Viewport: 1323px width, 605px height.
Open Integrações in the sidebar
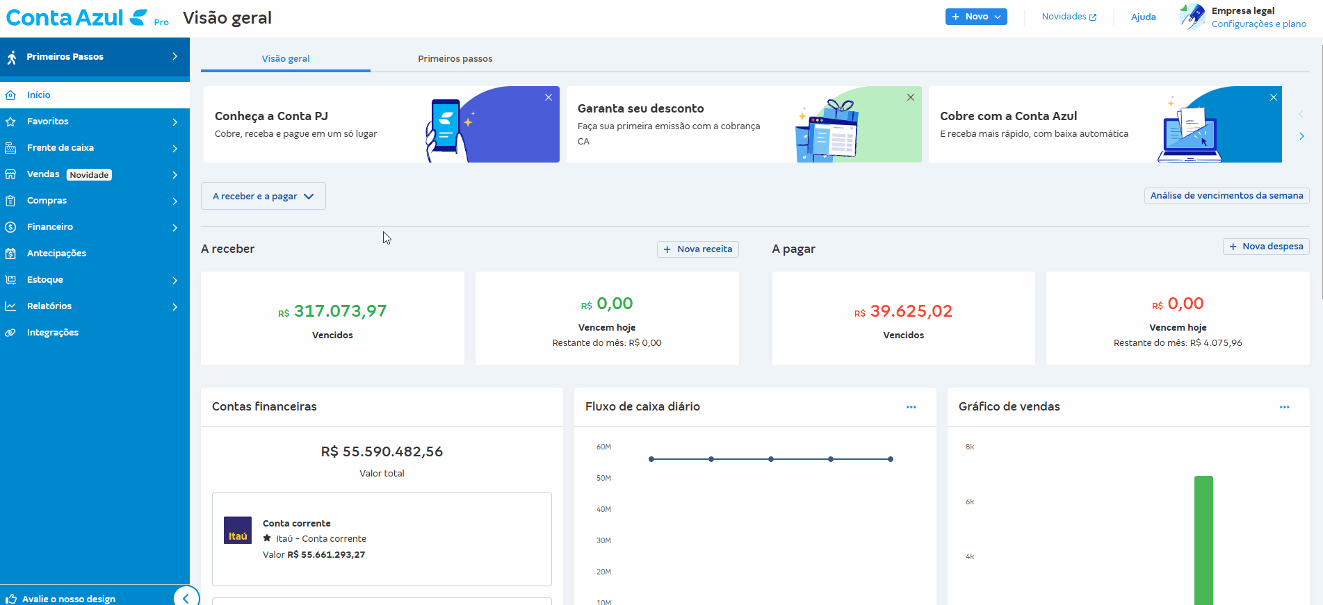[95, 333]
